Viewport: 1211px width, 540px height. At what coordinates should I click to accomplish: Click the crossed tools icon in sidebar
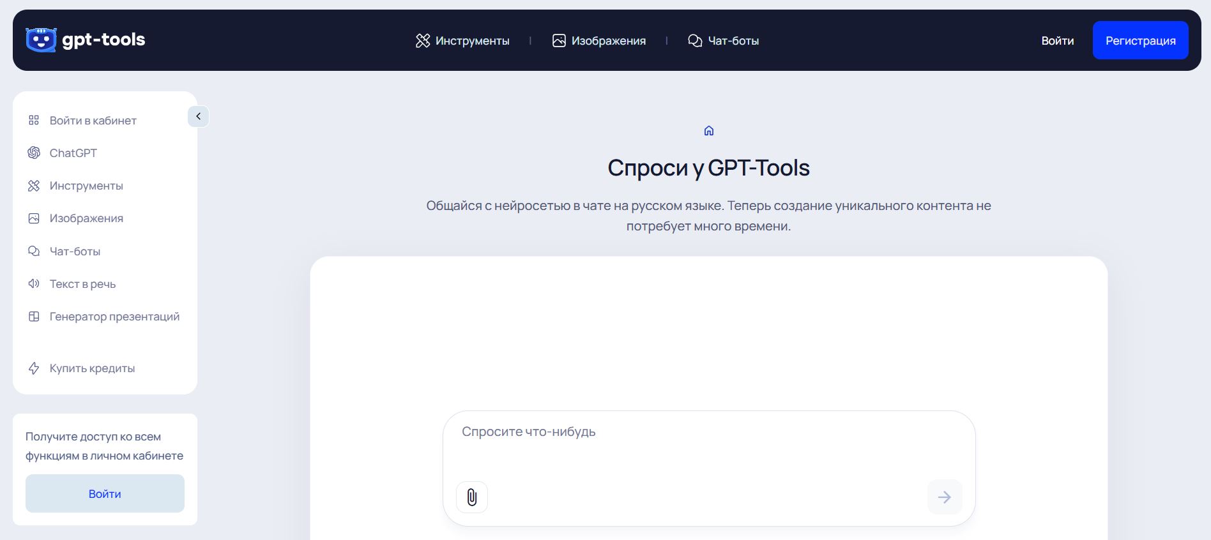(x=34, y=186)
